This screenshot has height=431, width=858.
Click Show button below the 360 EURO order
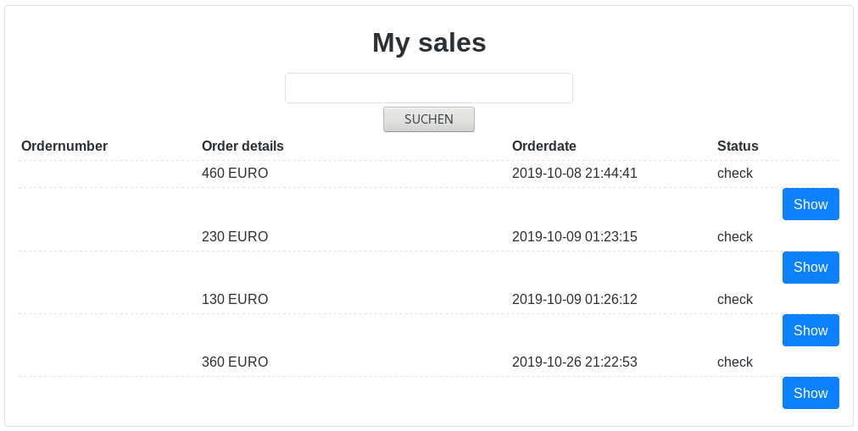811,393
